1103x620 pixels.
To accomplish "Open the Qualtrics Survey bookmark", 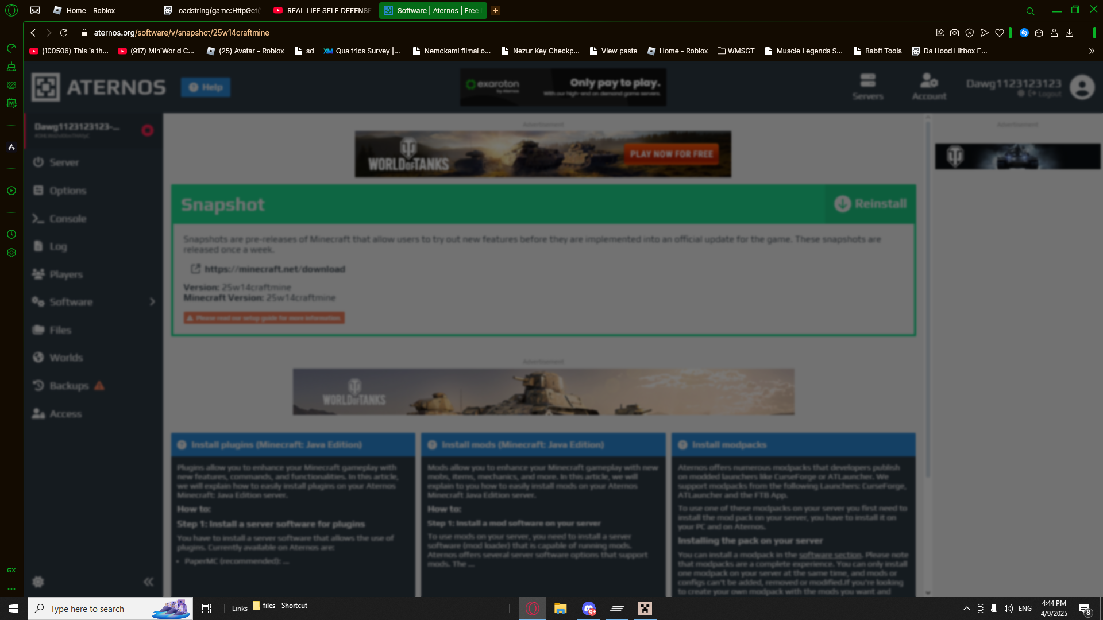I will [361, 51].
